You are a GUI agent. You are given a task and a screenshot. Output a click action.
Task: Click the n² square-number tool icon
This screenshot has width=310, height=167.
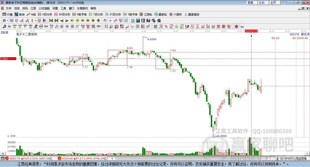pos(51,26)
